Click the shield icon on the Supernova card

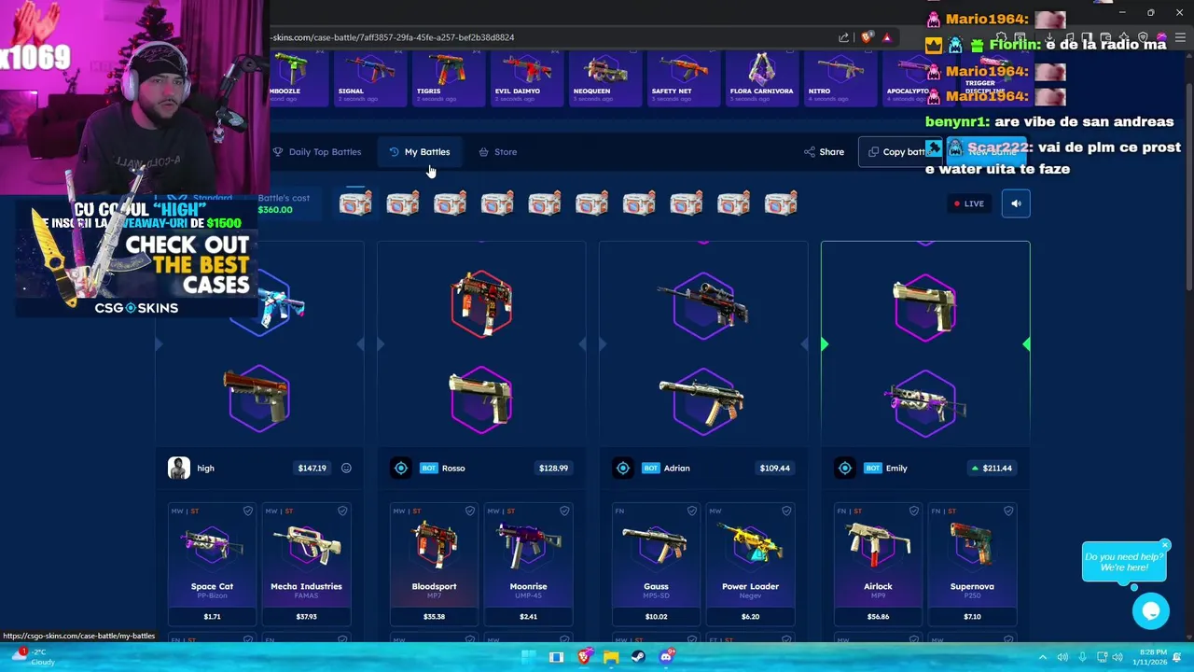pos(1008,511)
